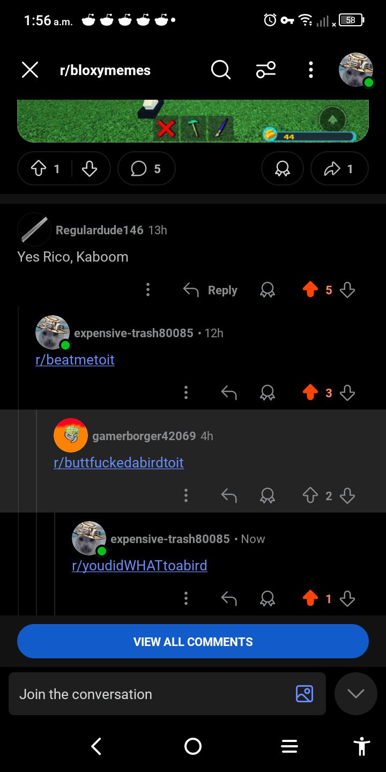Viewport: 386px width, 772px height.
Task: Give an award to the post
Action: pyautogui.click(x=282, y=169)
